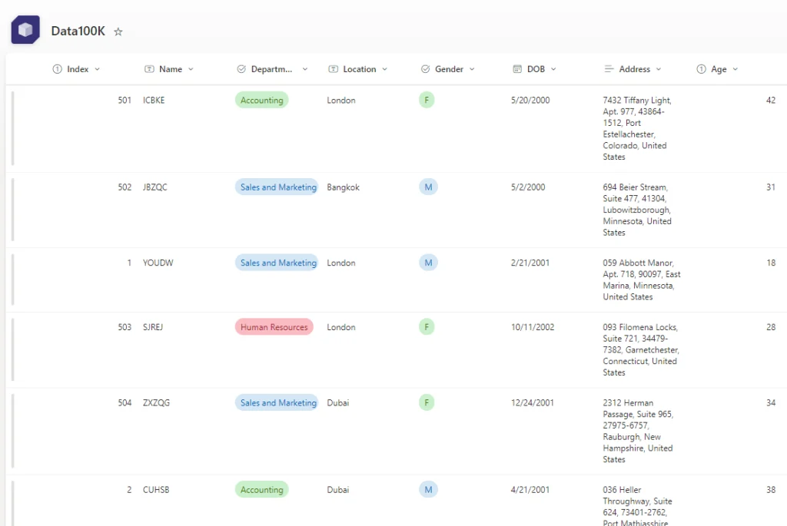Favorite the list with the star icon
787x526 pixels.
click(x=118, y=31)
